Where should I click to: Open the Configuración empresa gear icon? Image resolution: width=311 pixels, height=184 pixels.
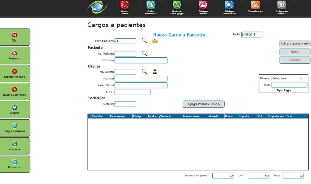click(281, 5)
